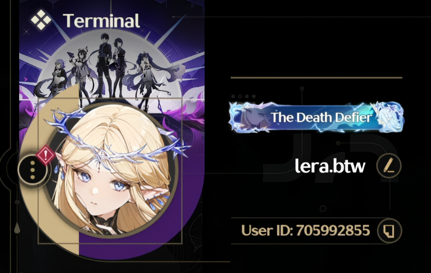Click the username lera.btw
Image resolution: width=431 pixels, height=273 pixels.
point(330,166)
